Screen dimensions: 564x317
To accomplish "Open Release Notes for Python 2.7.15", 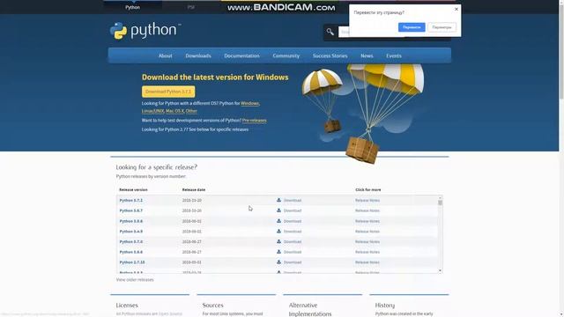I will pos(367,262).
